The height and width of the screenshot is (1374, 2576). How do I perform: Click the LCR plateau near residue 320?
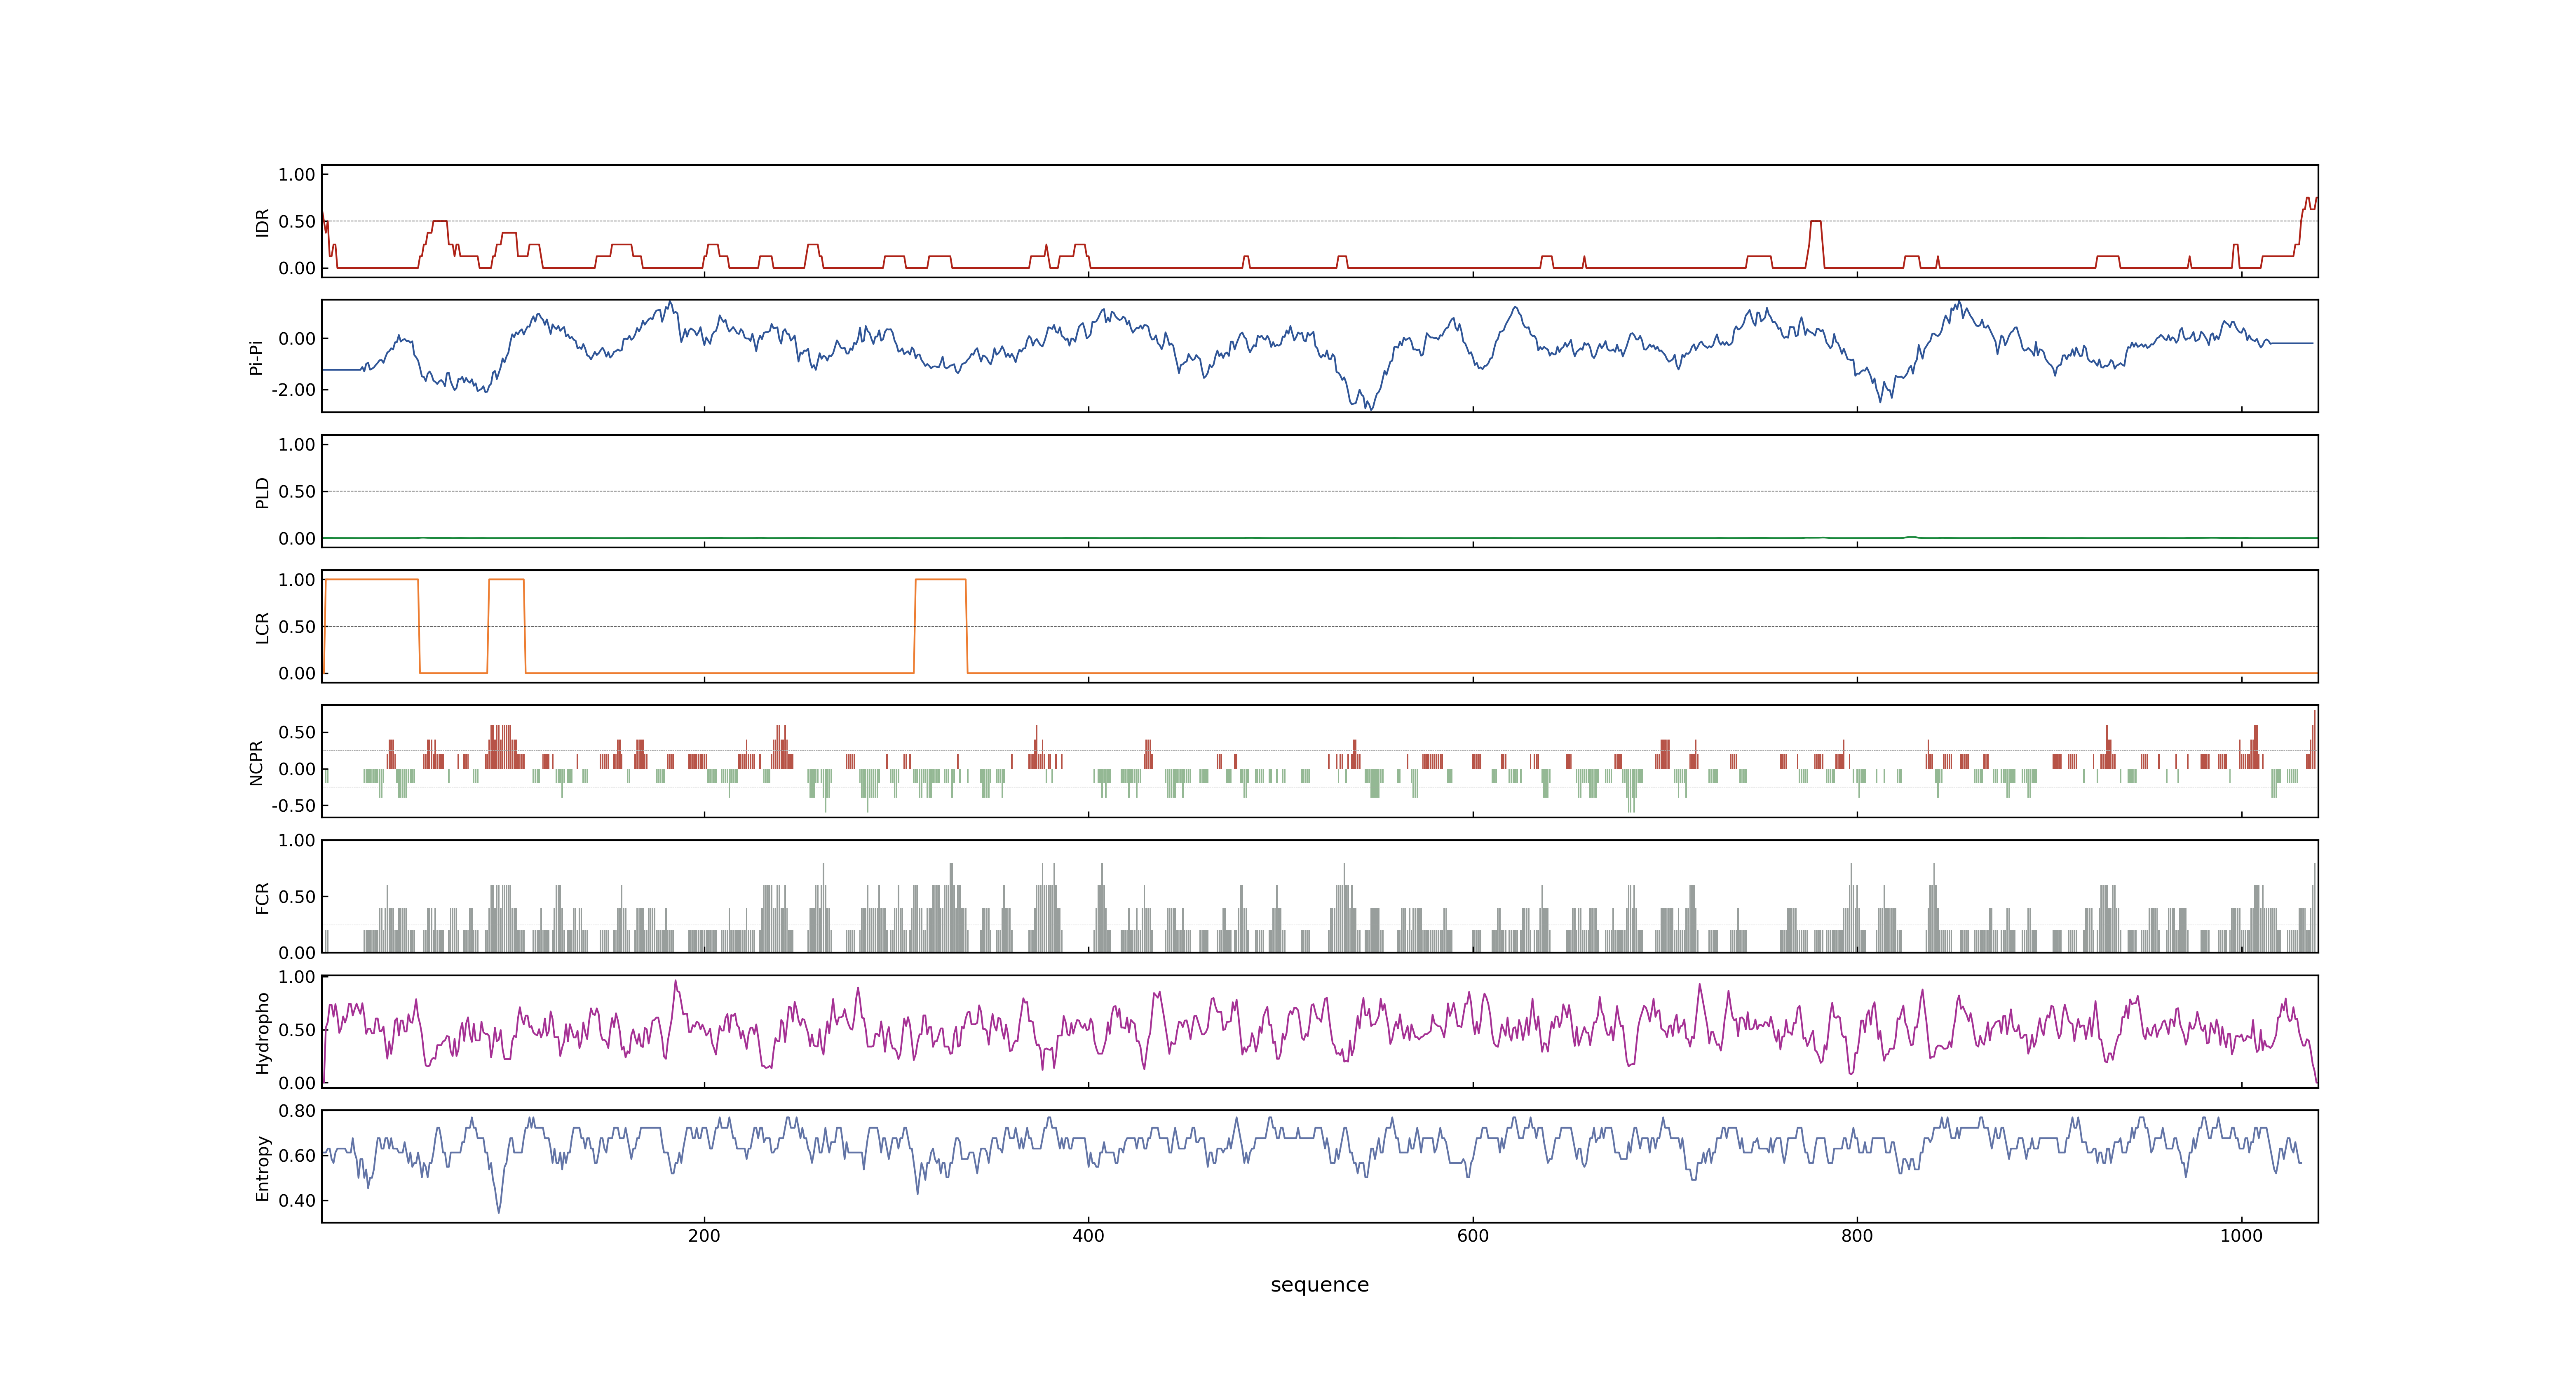coord(941,580)
